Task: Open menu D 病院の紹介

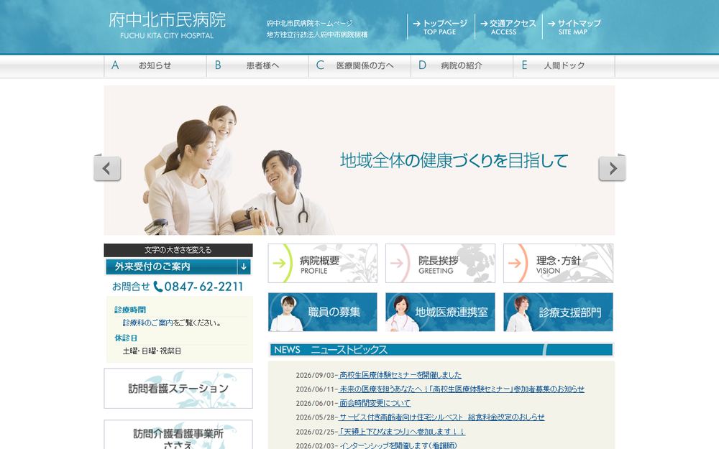Action: click(x=462, y=65)
